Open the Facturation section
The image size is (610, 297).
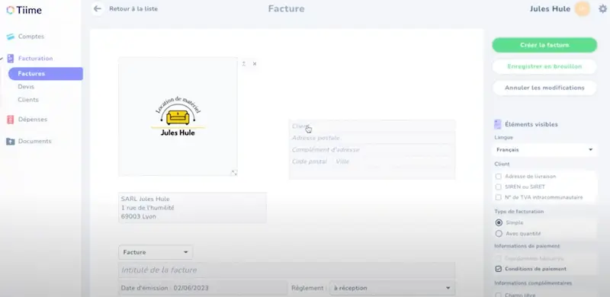(35, 59)
